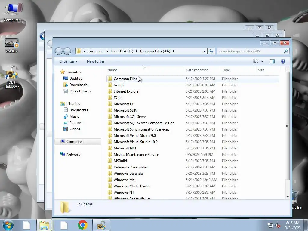Screen dimensions: 308x231
Task: Expand the view options dropdown arrow
Action: [262, 61]
